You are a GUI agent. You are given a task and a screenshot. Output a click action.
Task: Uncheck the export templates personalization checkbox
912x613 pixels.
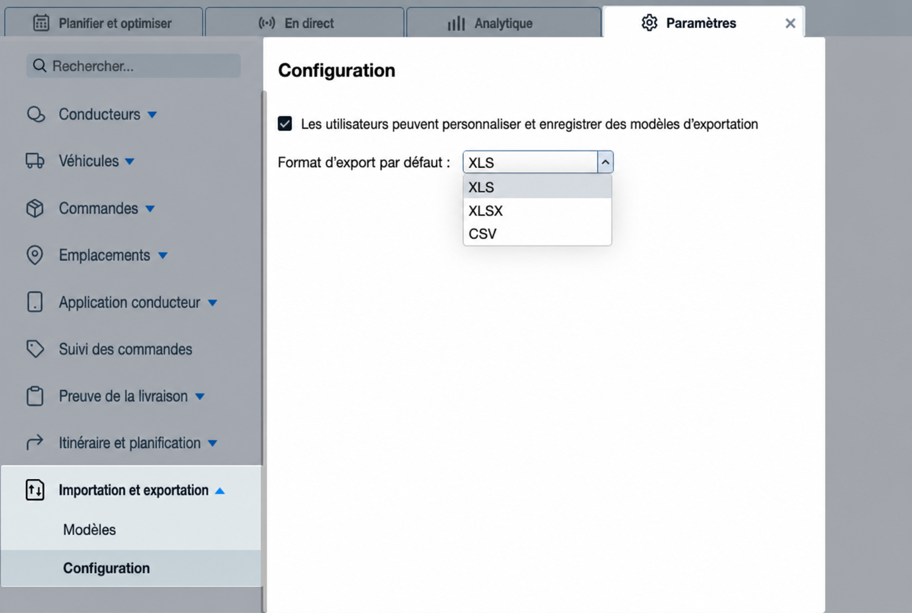coord(285,124)
